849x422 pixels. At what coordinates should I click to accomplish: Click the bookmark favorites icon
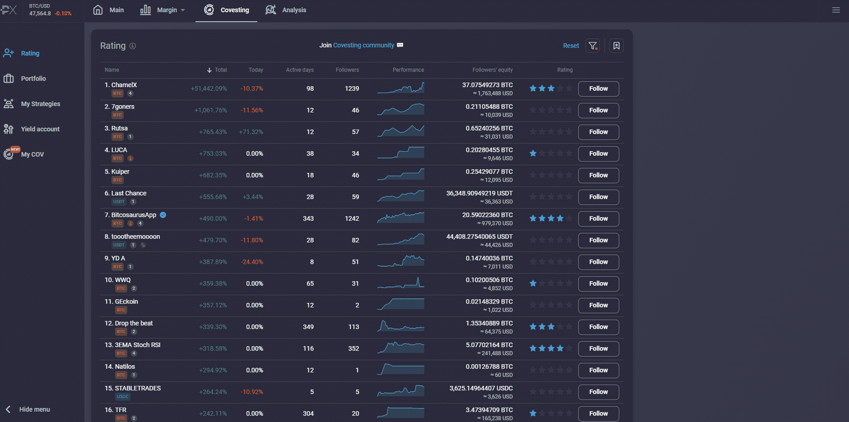tap(616, 46)
